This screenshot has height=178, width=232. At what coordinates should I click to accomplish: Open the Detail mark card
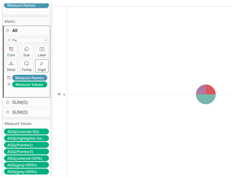11,66
